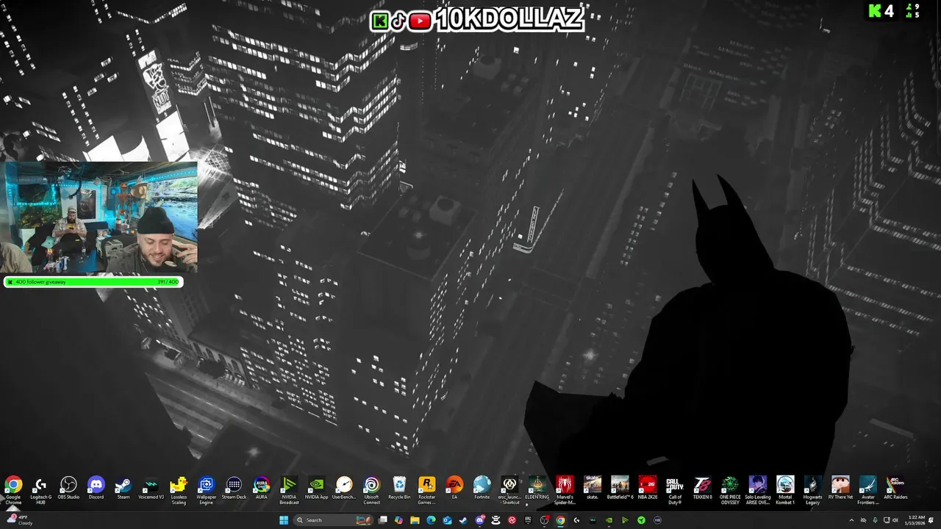The image size is (941, 529).
Task: Select the RV There Yet shortcut
Action: [840, 488]
